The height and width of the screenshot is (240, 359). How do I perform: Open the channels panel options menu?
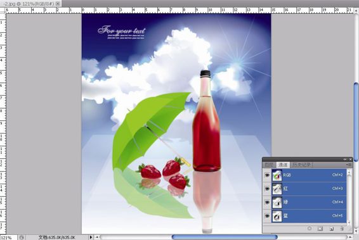(349, 165)
